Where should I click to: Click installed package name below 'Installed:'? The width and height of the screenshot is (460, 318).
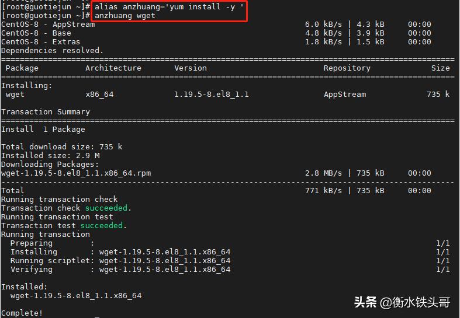coord(76,296)
